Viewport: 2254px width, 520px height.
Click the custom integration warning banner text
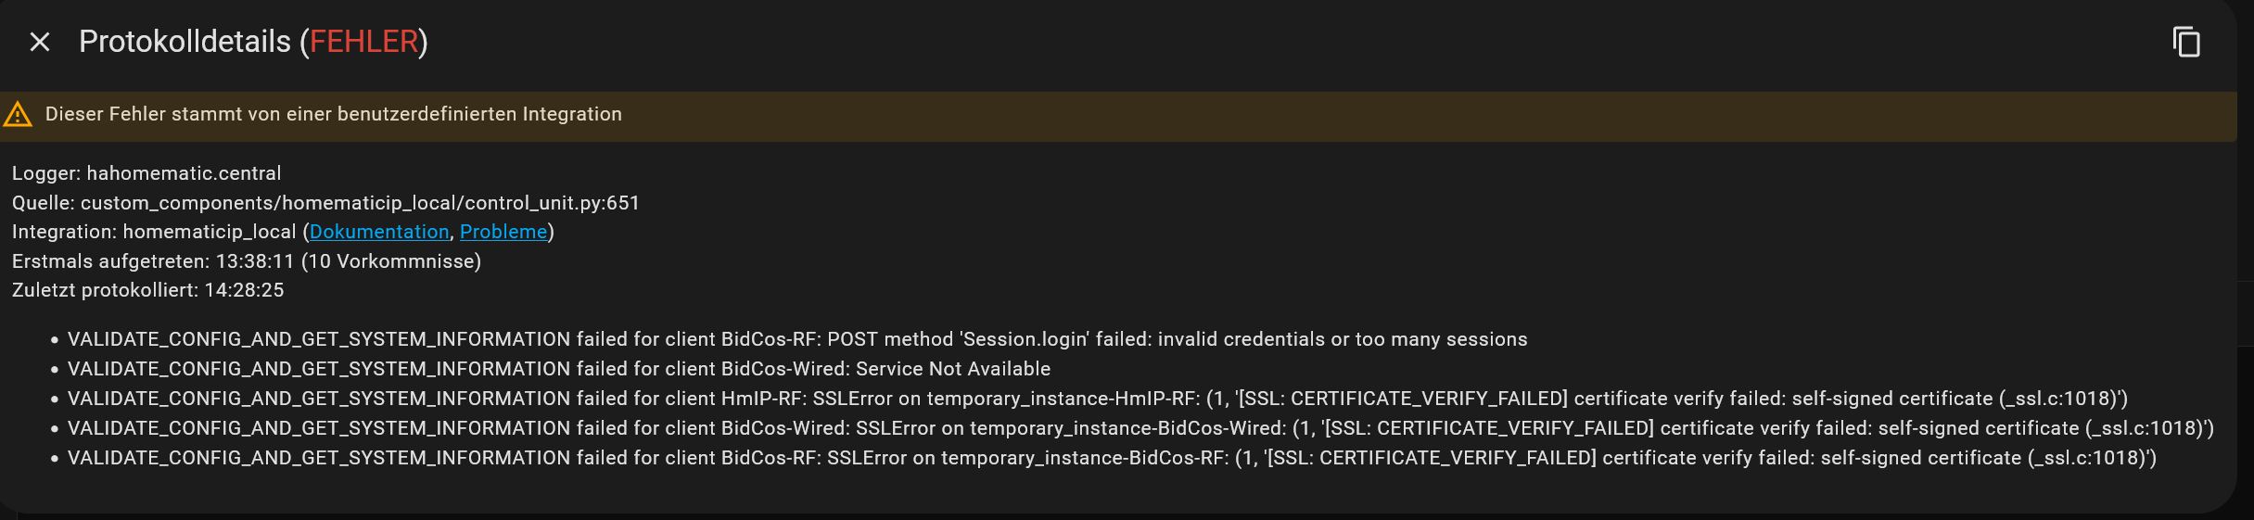tap(334, 114)
